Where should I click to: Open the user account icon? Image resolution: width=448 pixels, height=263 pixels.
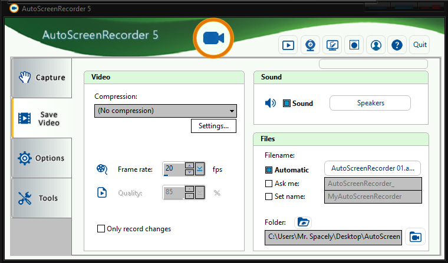[376, 45]
